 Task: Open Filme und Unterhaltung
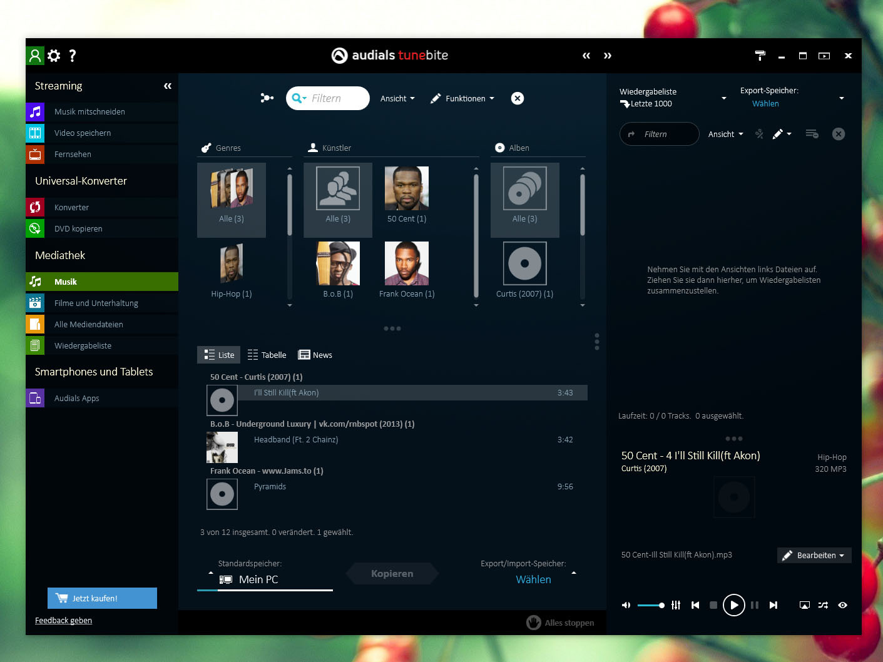click(102, 303)
